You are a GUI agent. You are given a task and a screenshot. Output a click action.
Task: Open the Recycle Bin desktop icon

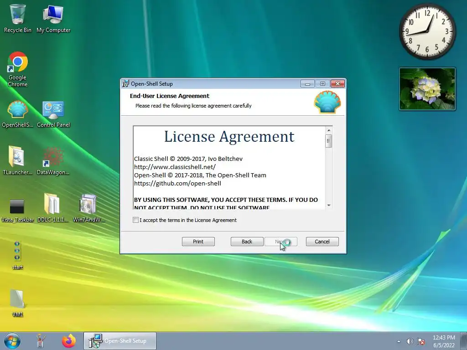(18, 18)
